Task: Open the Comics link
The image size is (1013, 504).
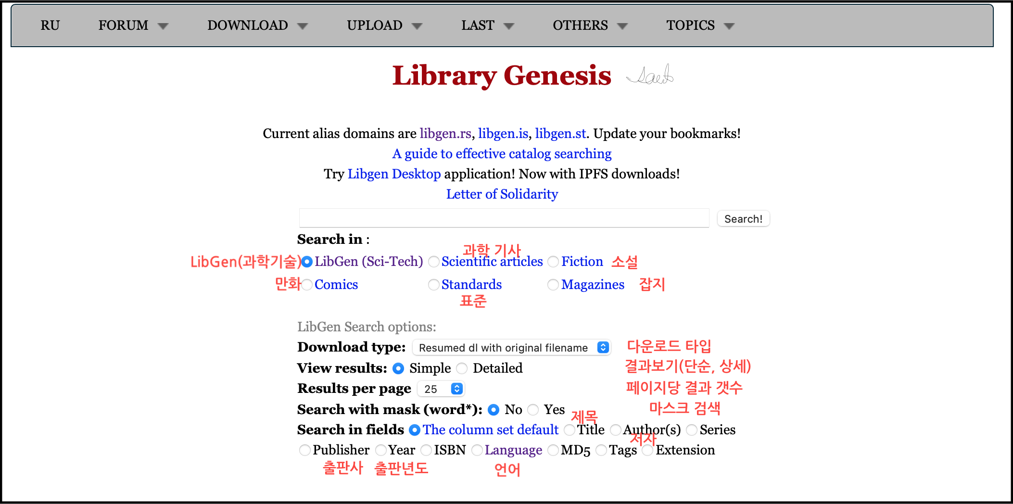Action: [x=336, y=284]
